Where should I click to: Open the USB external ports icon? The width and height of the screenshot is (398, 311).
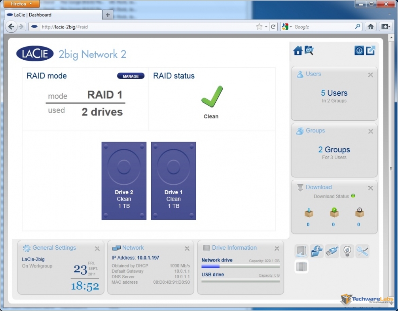point(332,251)
